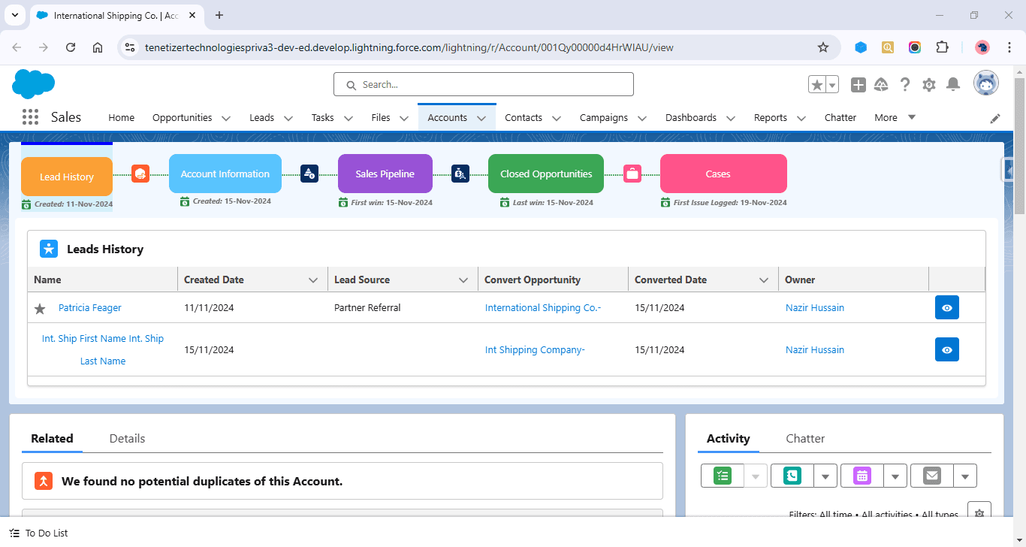Open the user profile avatar
Image resolution: width=1026 pixels, height=547 pixels.
pos(986,83)
